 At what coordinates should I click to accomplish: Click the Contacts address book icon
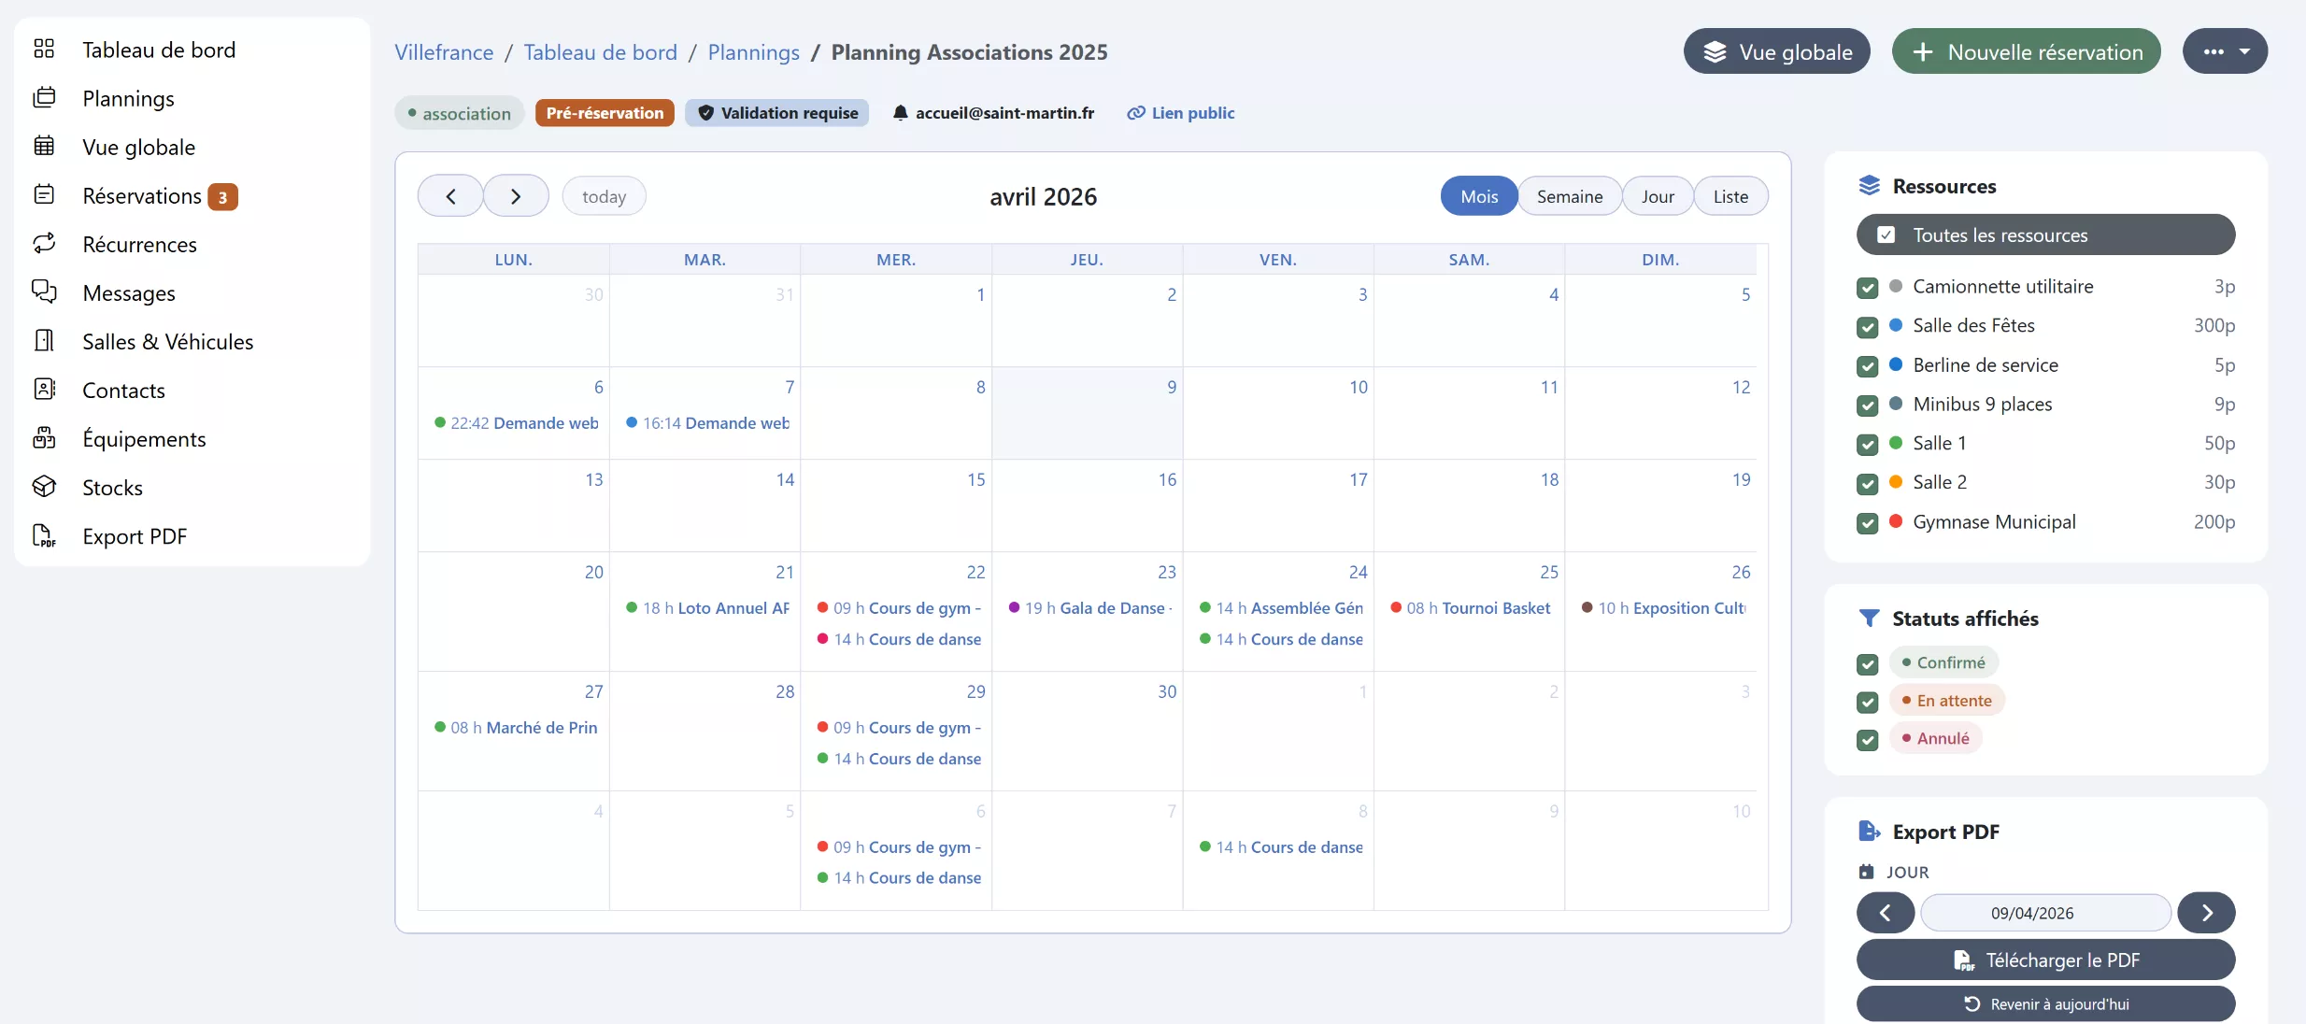coord(44,390)
